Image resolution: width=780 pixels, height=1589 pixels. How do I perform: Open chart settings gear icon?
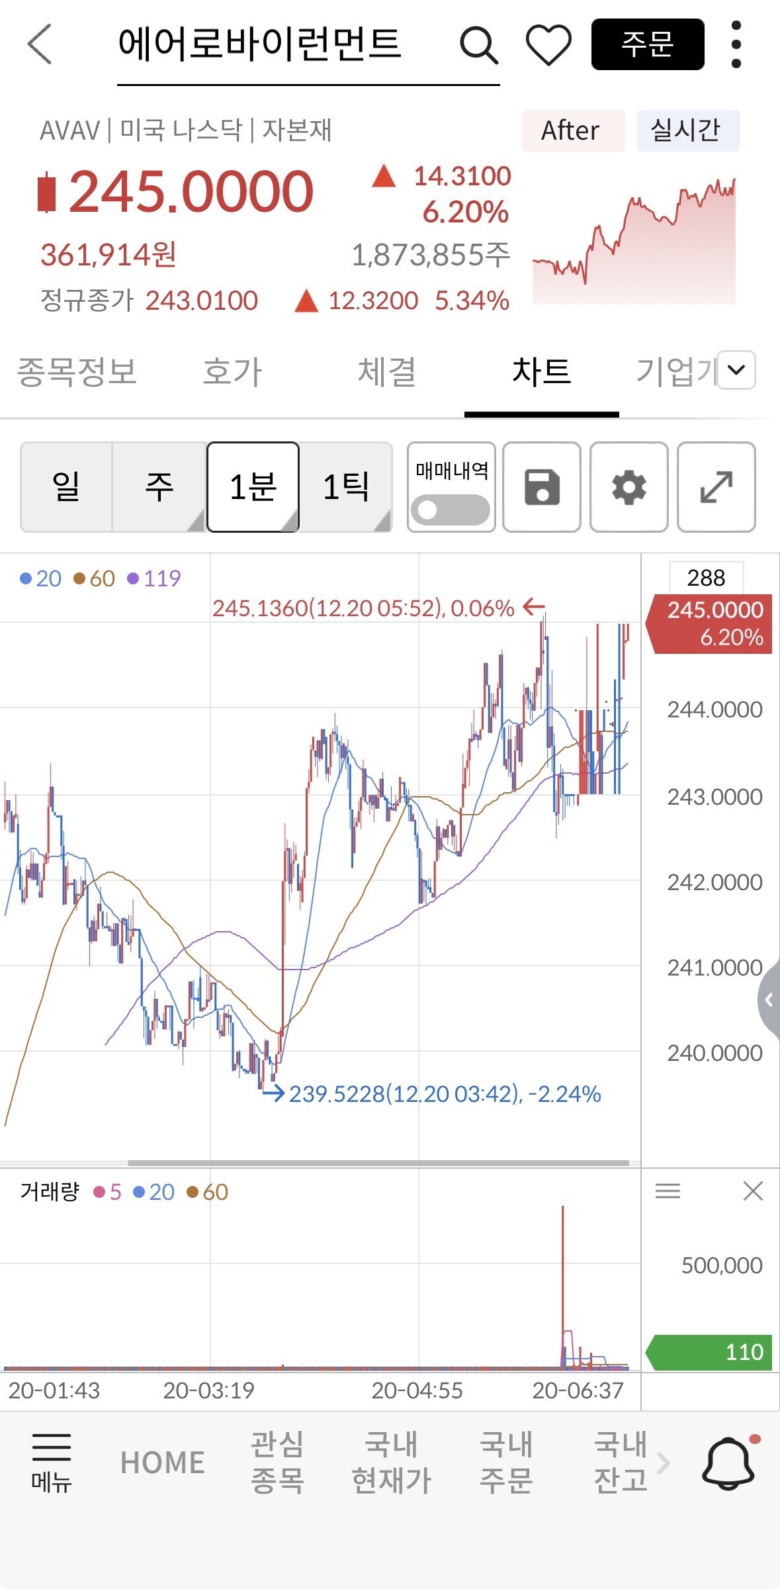(x=629, y=487)
